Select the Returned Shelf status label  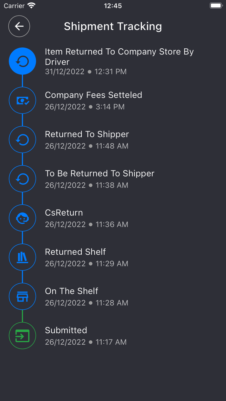coord(76,252)
